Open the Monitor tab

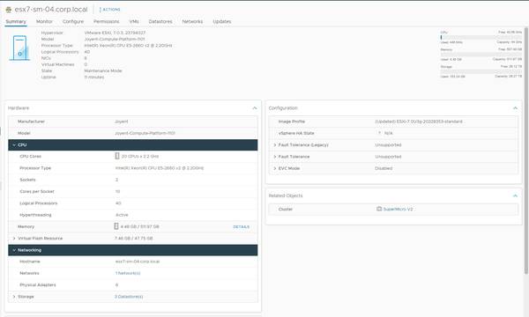pos(44,21)
